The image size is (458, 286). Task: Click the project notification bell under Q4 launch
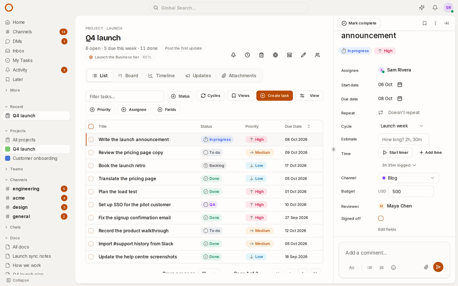point(233,55)
